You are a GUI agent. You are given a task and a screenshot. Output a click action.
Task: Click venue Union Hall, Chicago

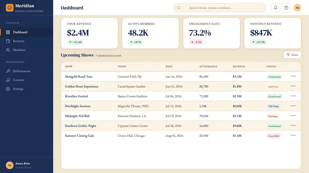pos(131,136)
